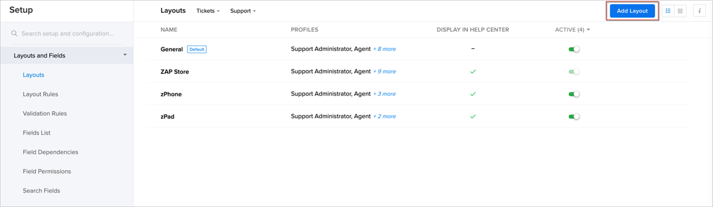Click the ZAP Store help center checkmark
This screenshot has width=713, height=207.
tap(473, 71)
